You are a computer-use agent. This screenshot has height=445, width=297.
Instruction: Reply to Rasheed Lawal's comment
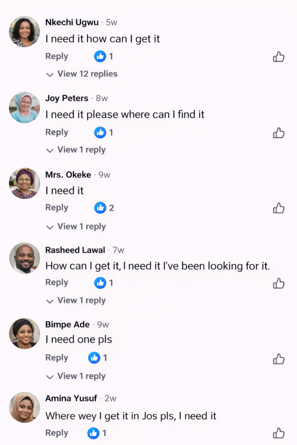coord(57,282)
